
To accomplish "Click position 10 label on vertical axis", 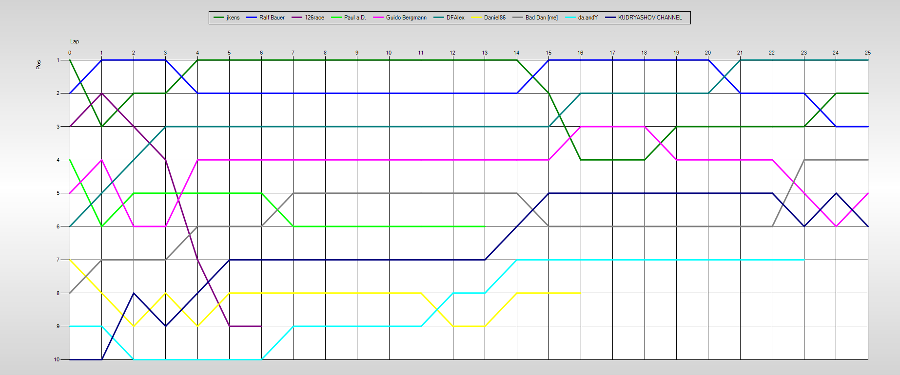I will click(x=57, y=359).
